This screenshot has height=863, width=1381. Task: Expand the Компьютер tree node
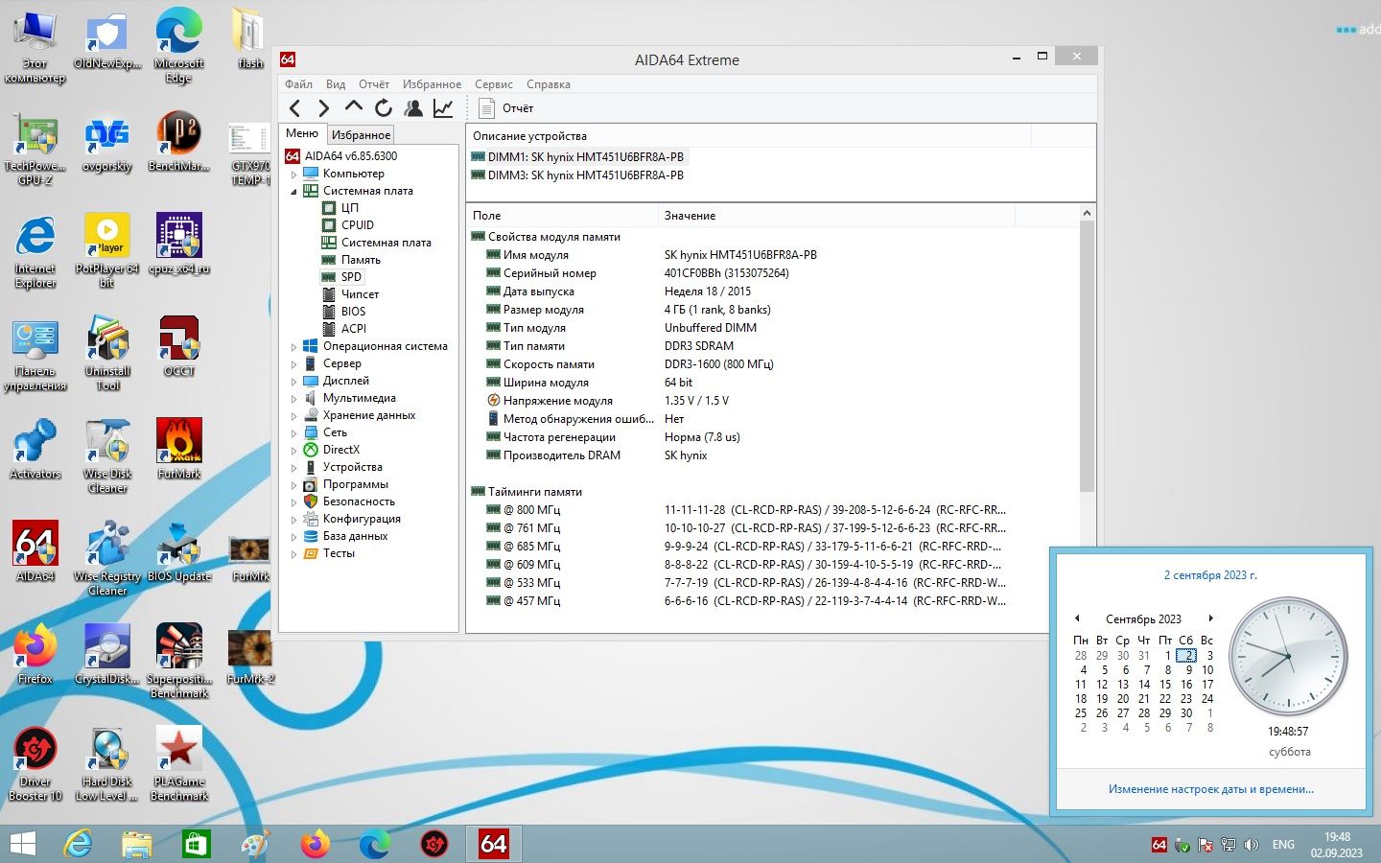point(293,174)
